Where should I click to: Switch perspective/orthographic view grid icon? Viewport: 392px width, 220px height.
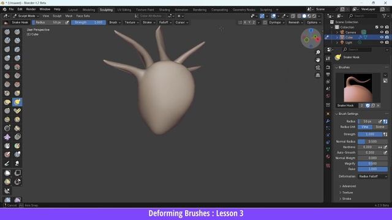click(318, 75)
